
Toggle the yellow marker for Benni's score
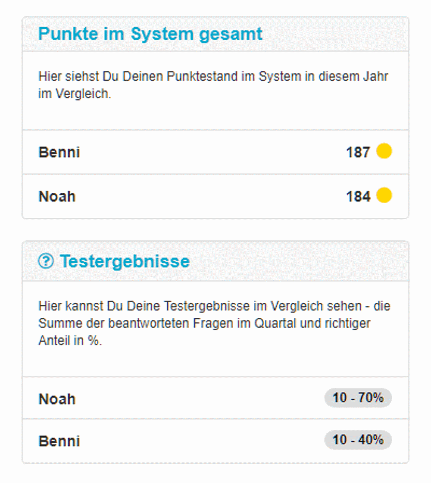tap(385, 152)
